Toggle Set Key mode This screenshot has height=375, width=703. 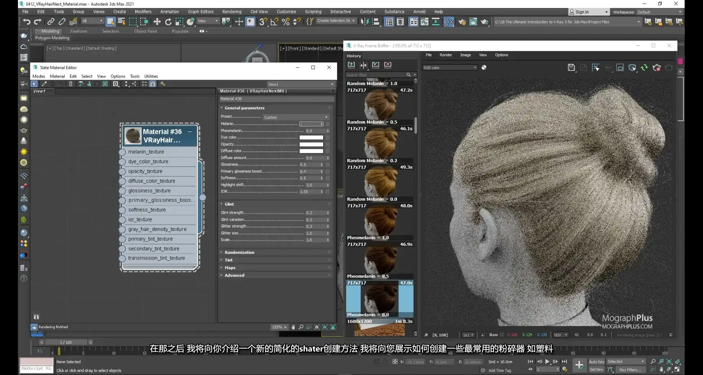pyautogui.click(x=596, y=370)
